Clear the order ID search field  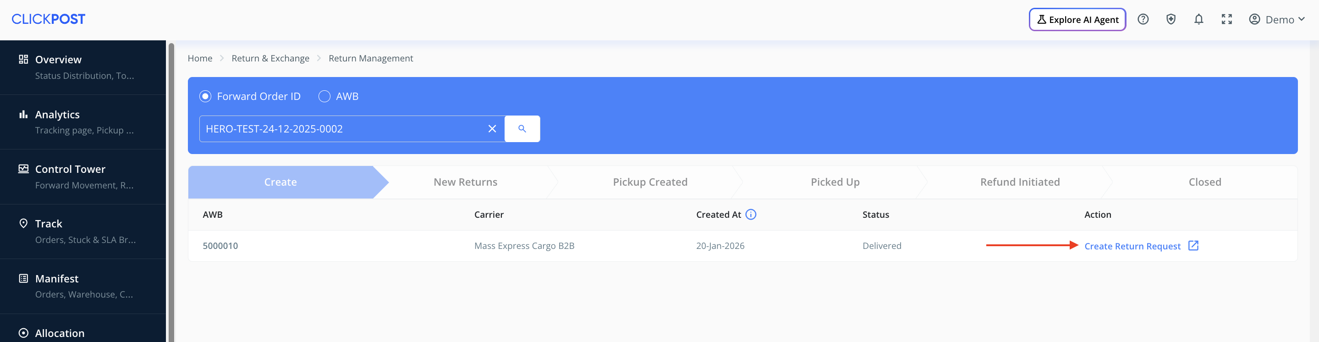(x=492, y=128)
